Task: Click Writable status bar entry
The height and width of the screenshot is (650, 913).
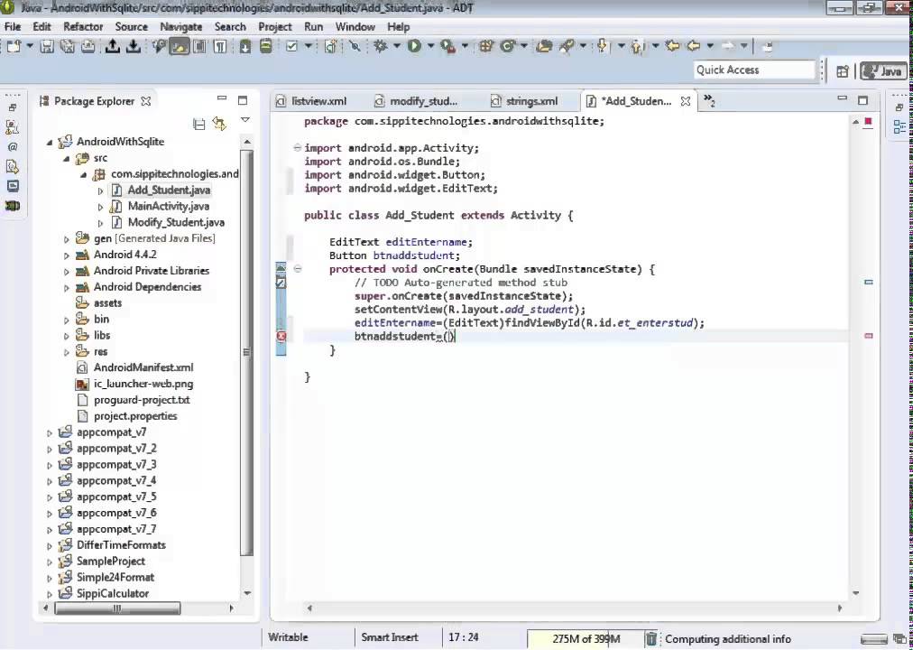Action: [288, 637]
